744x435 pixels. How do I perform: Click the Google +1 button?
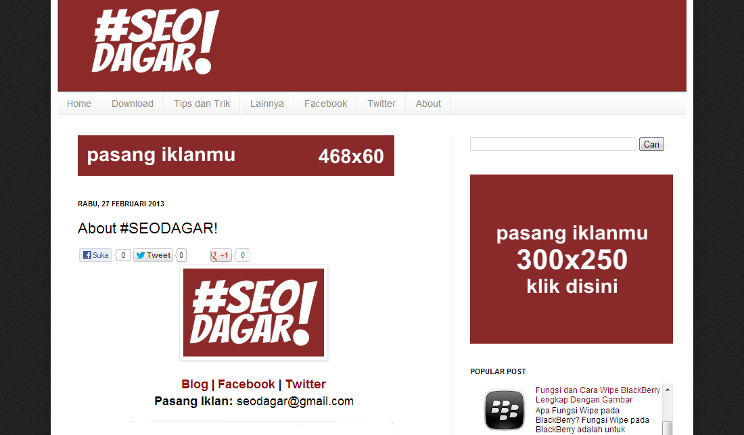220,255
